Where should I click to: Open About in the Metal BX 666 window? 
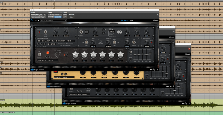click(187, 54)
